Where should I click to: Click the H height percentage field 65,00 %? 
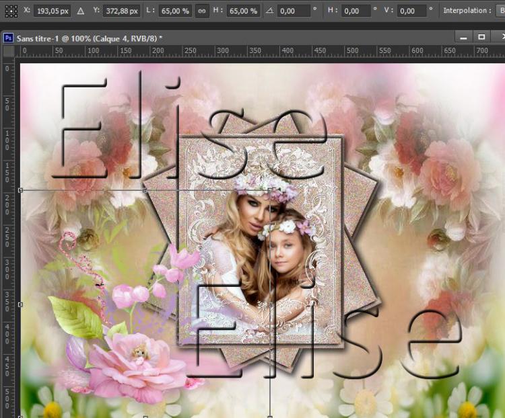pyautogui.click(x=242, y=11)
